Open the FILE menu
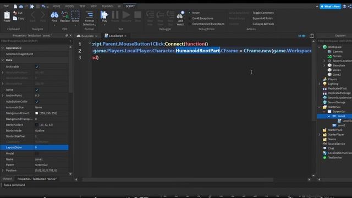 pos(6,6)
